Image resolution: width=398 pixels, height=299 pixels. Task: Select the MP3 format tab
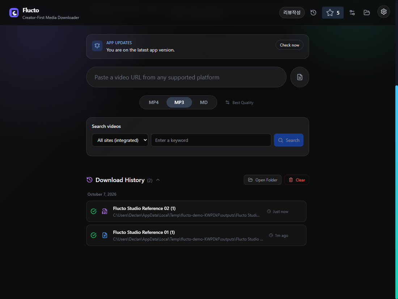[179, 102]
